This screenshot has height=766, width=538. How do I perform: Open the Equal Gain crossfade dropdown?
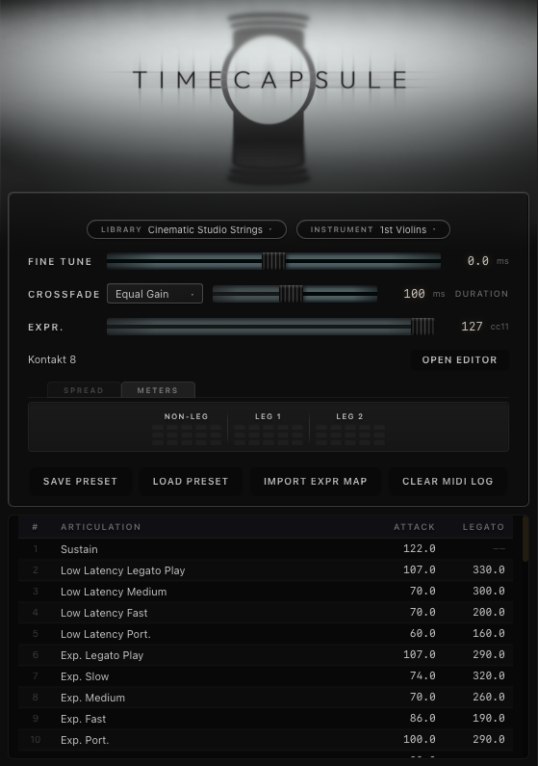[155, 294]
